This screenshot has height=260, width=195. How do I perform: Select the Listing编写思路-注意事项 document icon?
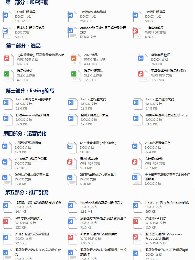point(8,104)
